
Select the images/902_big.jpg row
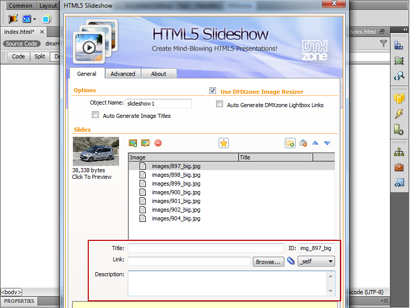pos(231,210)
